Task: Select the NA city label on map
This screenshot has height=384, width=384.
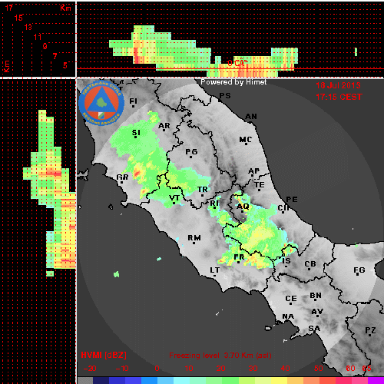Action: pyautogui.click(x=288, y=316)
